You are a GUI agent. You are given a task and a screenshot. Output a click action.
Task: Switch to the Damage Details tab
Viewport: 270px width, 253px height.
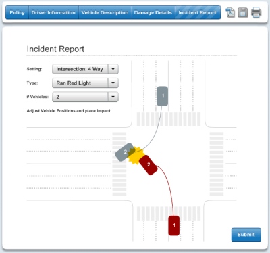pos(153,12)
